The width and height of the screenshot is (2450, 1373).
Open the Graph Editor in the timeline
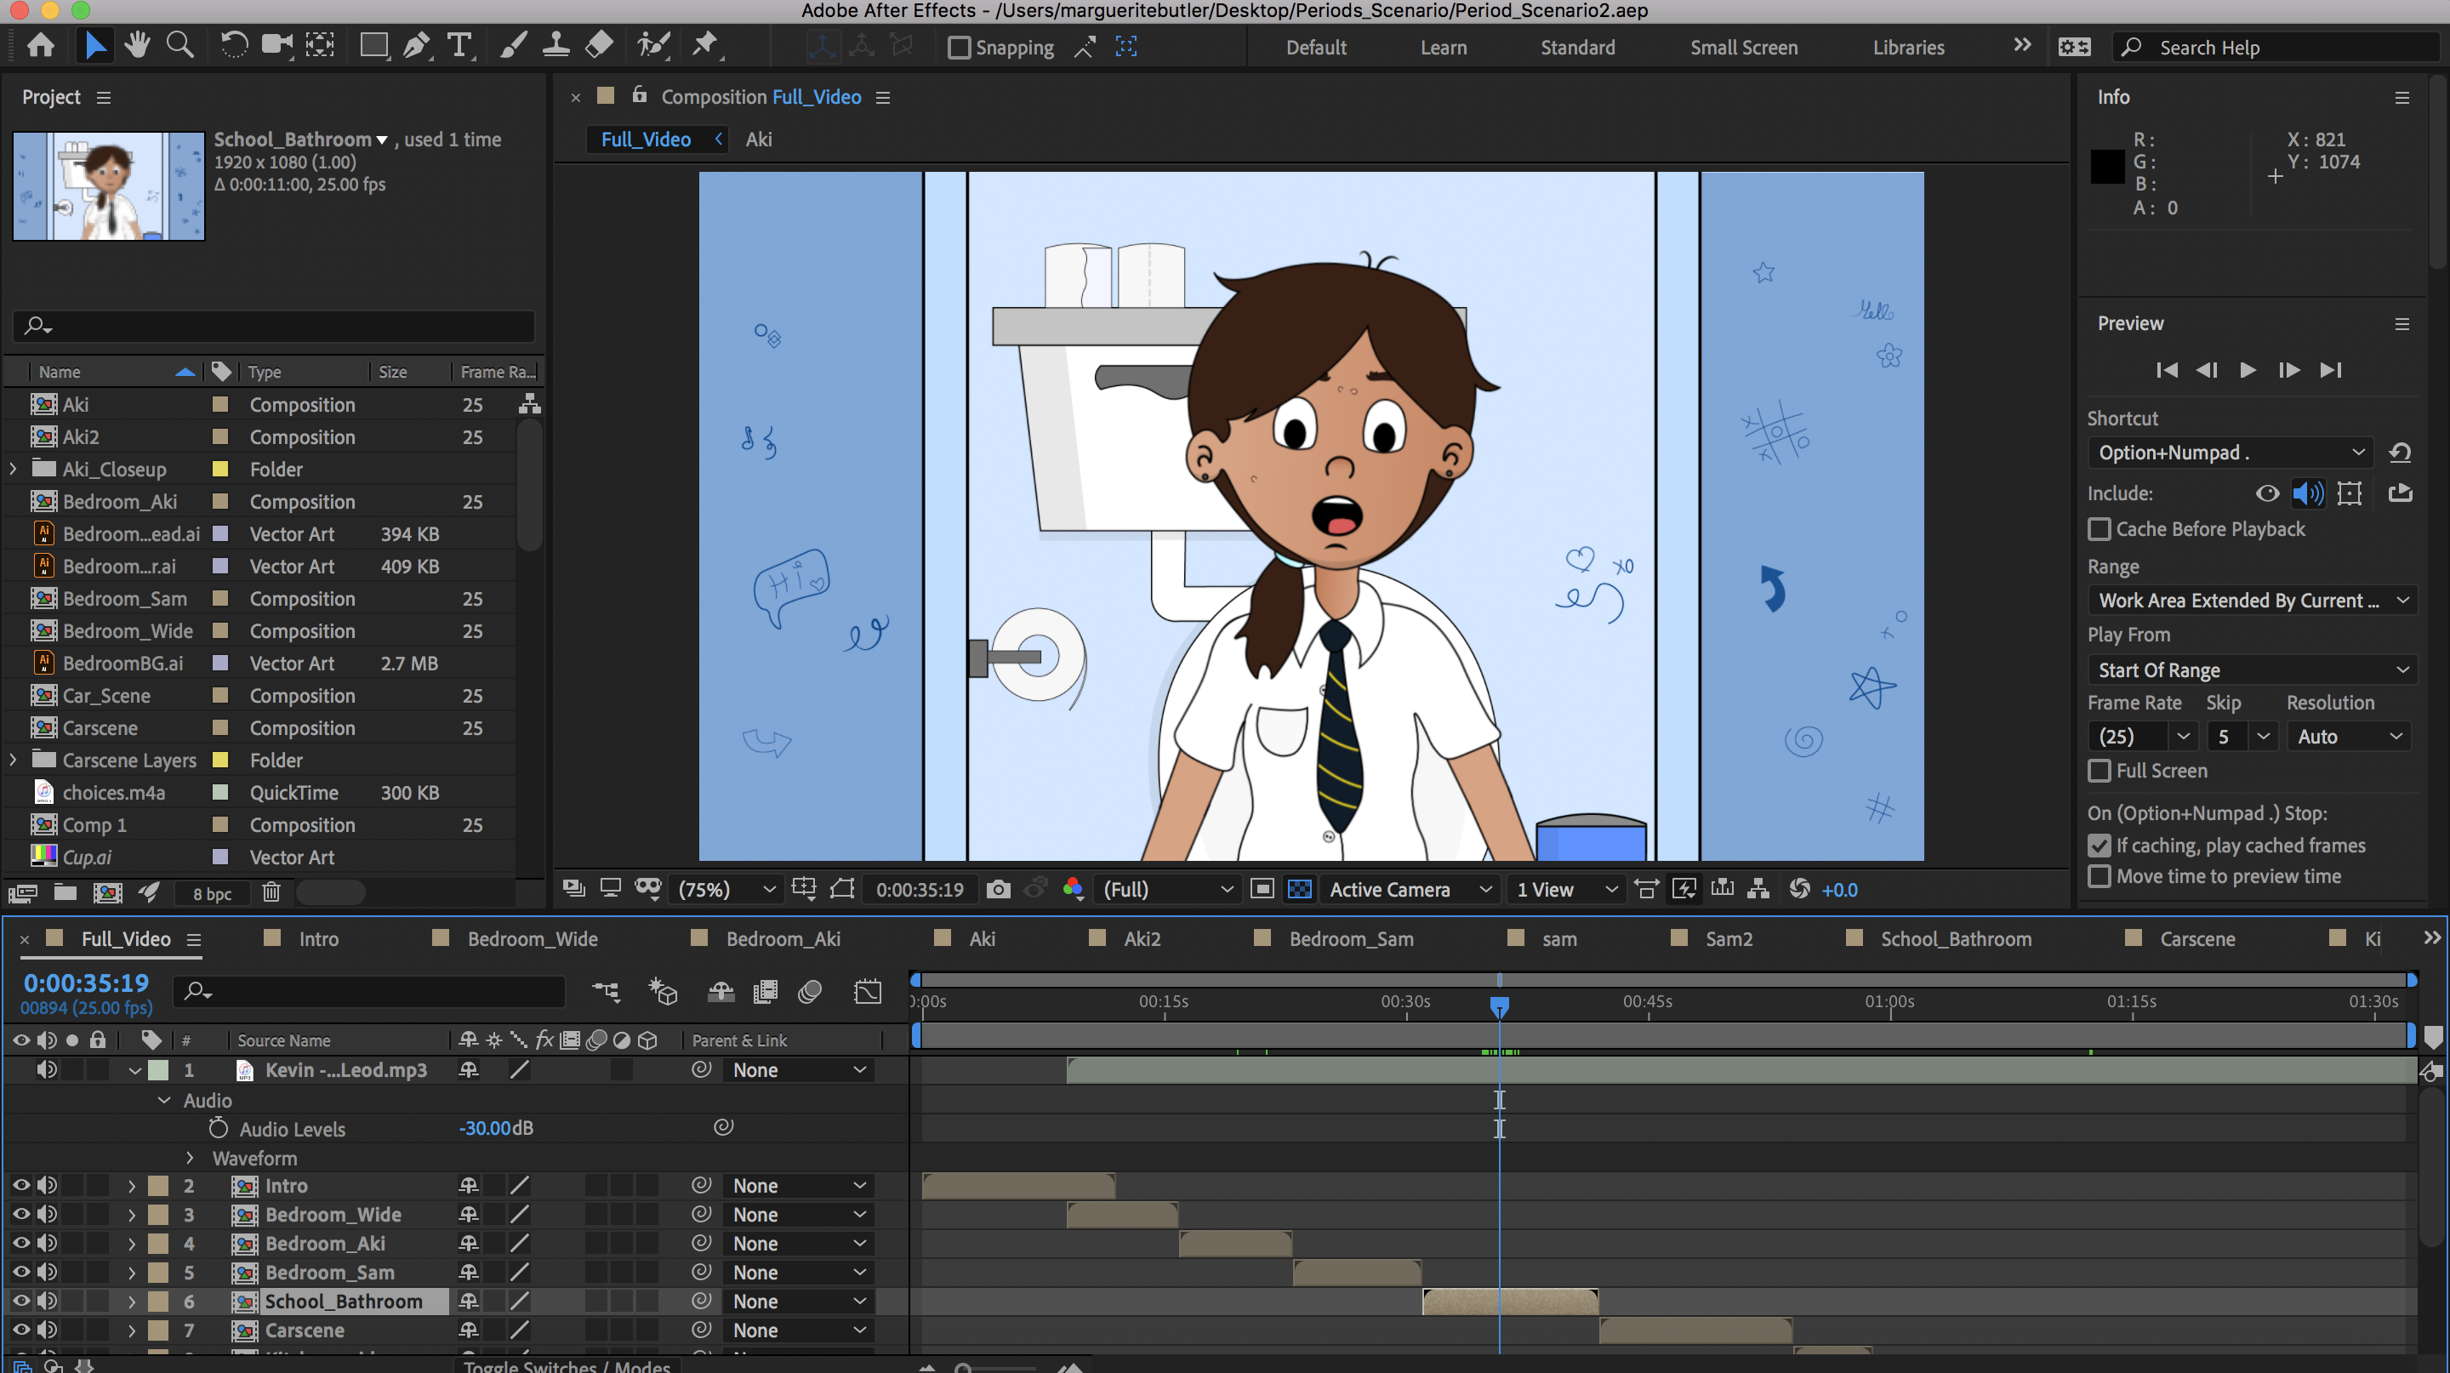point(868,991)
